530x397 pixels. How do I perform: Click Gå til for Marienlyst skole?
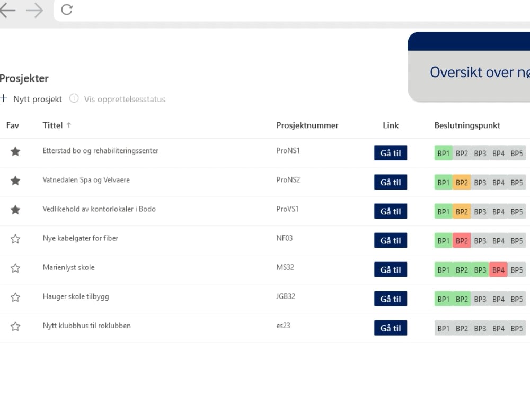[x=391, y=269]
